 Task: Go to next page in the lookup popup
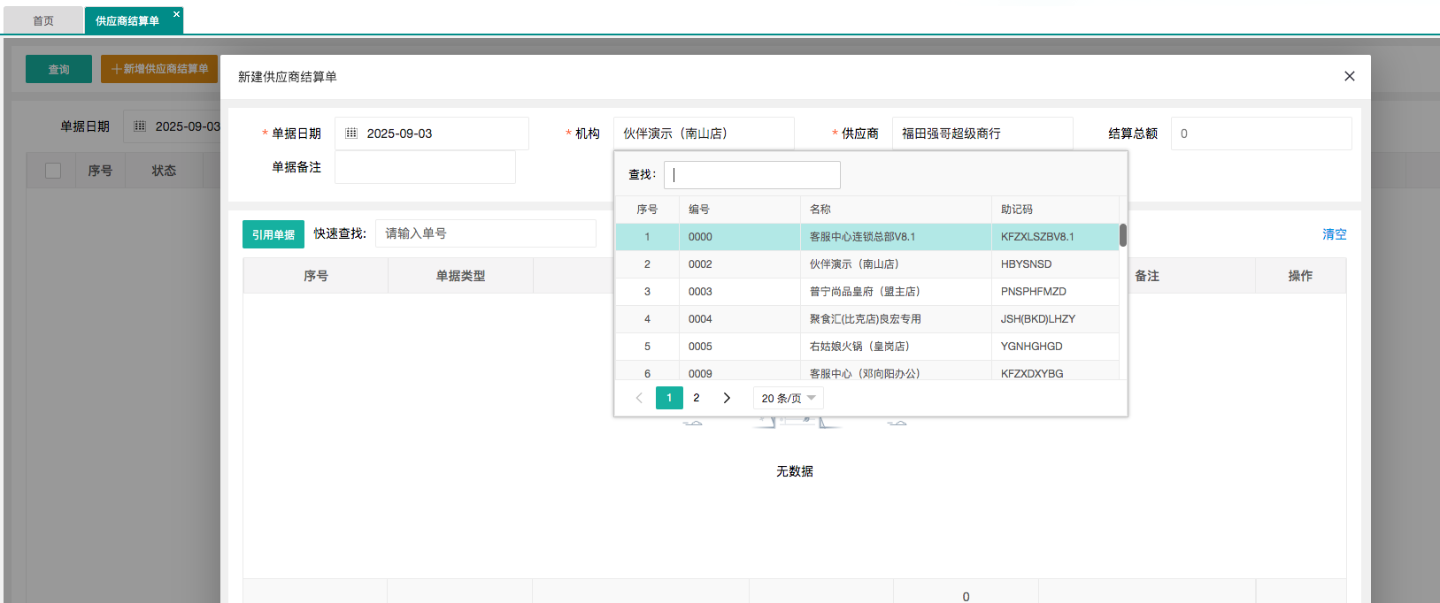pyautogui.click(x=727, y=398)
